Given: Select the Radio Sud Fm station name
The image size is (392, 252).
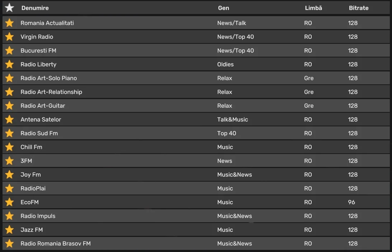Looking at the screenshot, I should point(39,133).
